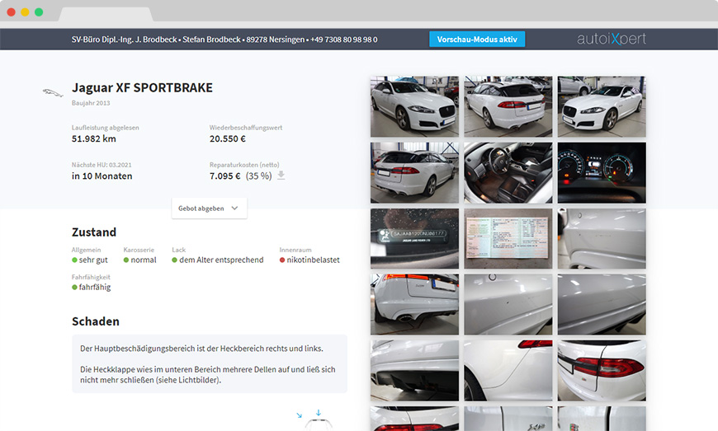Click the Vorschau-Modus aktiv button

(477, 40)
